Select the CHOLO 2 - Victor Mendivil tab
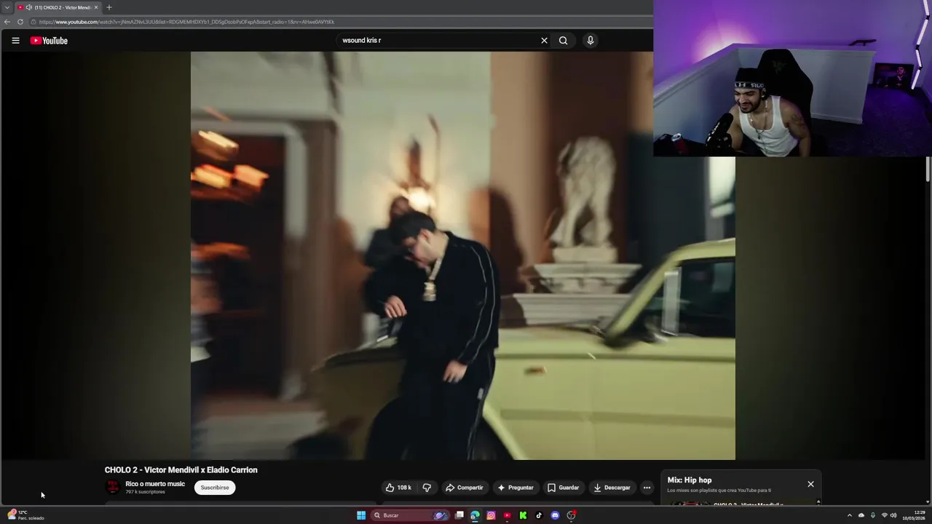The height and width of the screenshot is (524, 932). (x=58, y=7)
